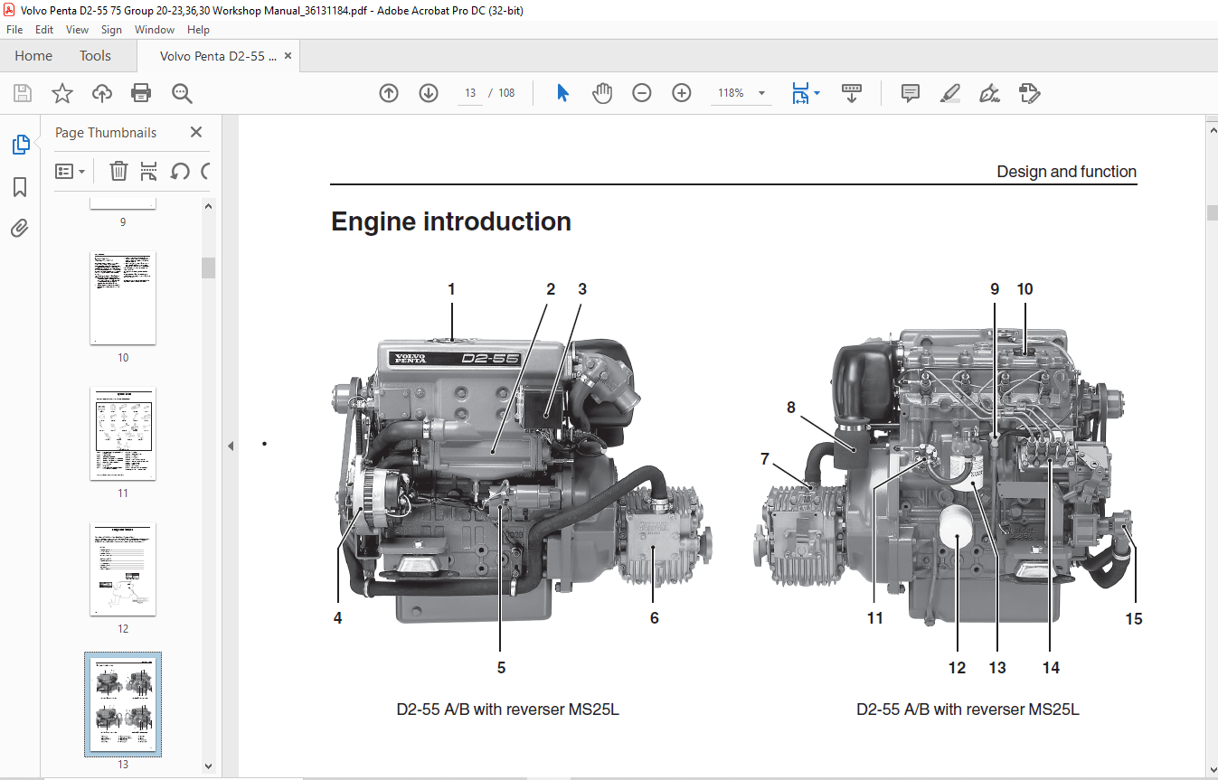Click the print pages icon in the thumbnails toolbar
This screenshot has width=1218, height=780.
click(x=149, y=171)
